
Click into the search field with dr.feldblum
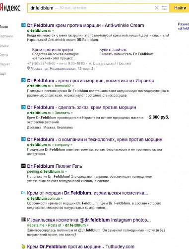[x=91, y=8]
